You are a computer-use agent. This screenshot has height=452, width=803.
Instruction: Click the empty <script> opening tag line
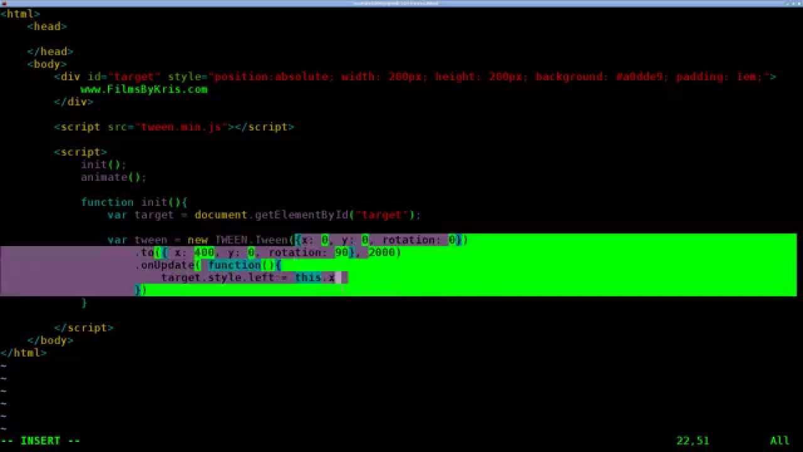coord(80,152)
